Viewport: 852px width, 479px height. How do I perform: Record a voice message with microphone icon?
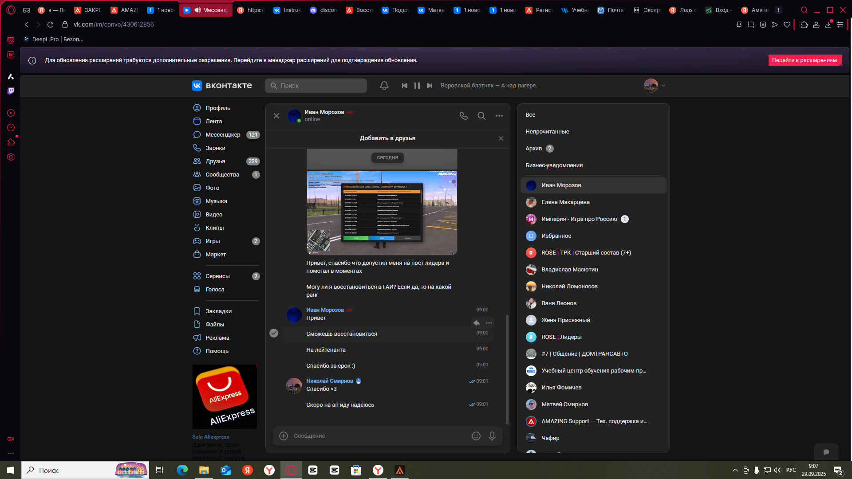click(492, 436)
